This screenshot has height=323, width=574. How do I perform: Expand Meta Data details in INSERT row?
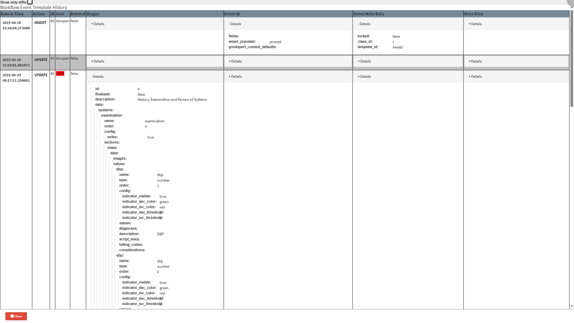click(475, 24)
